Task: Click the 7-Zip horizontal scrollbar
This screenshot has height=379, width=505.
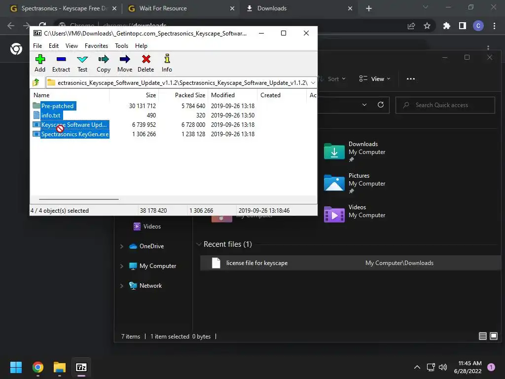Action: tap(79, 199)
